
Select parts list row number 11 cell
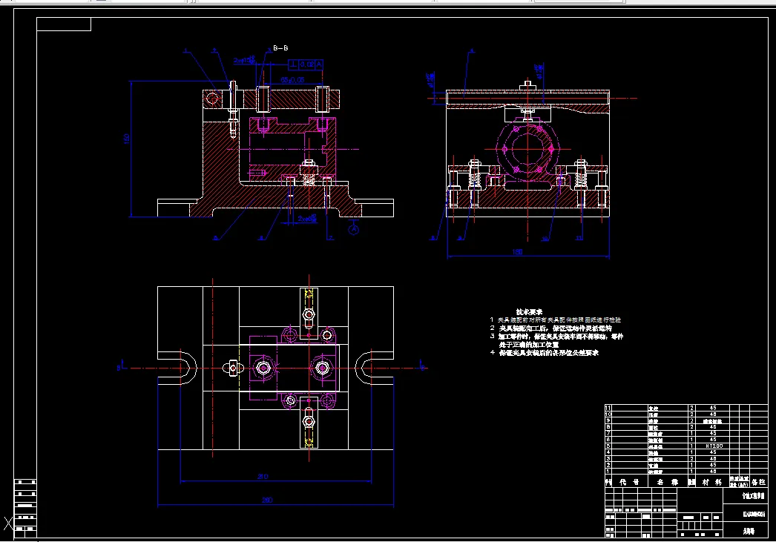(608, 408)
